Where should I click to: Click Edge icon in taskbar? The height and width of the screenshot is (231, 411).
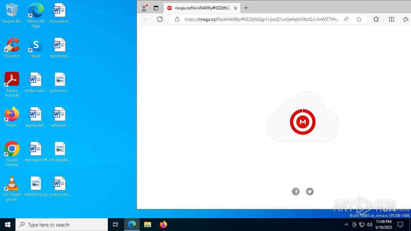tap(132, 225)
